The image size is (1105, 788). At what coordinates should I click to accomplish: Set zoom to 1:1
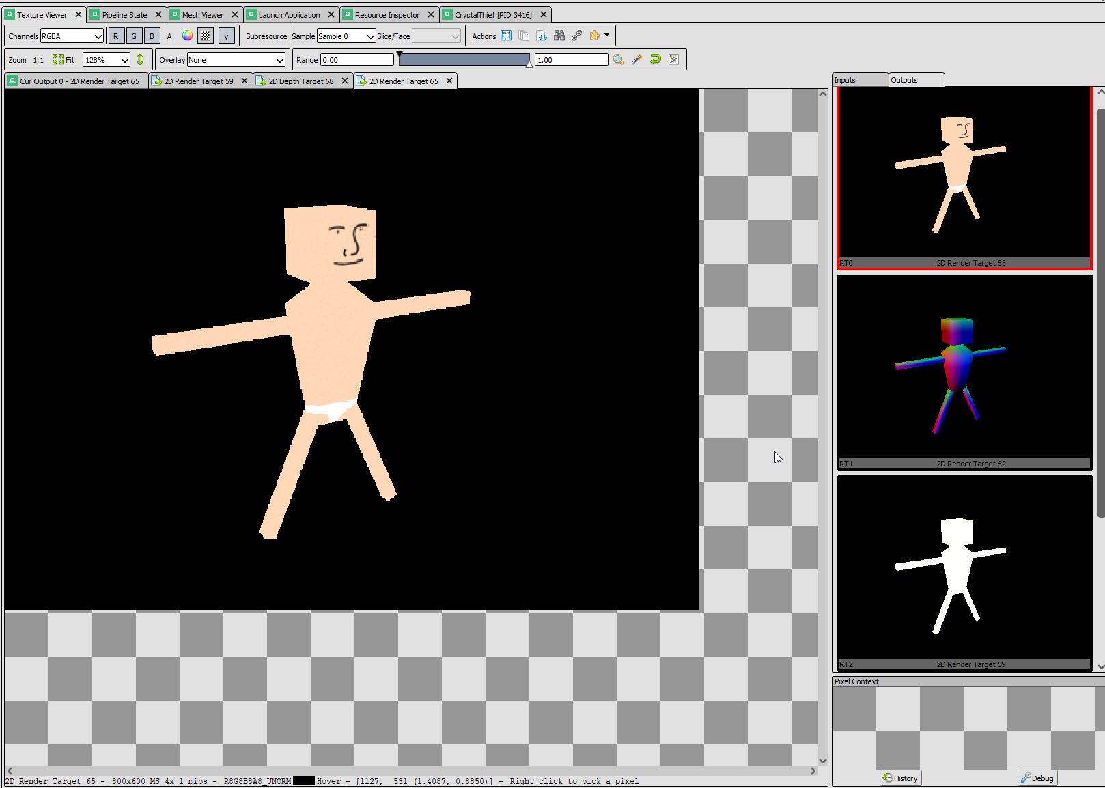(38, 60)
